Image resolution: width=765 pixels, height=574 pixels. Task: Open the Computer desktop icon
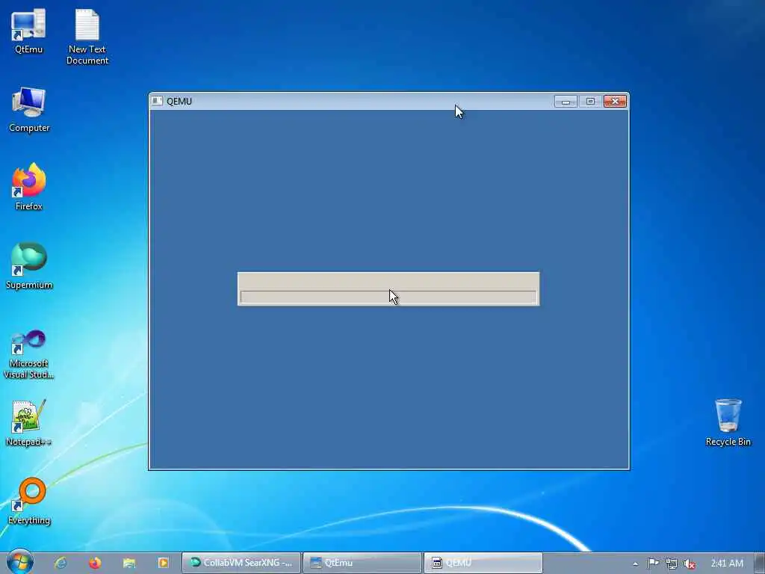(29, 109)
